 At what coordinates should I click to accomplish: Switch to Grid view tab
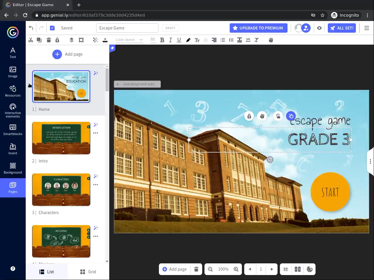[x=88, y=272]
